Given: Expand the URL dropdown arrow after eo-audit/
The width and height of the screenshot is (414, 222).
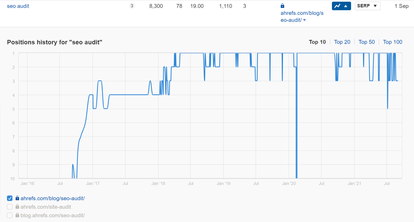Looking at the screenshot, I should click(304, 20).
